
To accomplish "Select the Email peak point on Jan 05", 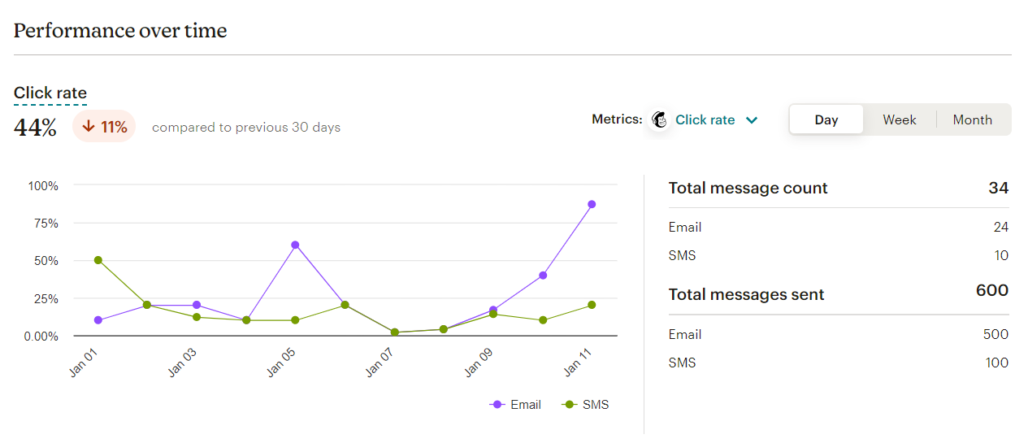I will tap(295, 245).
